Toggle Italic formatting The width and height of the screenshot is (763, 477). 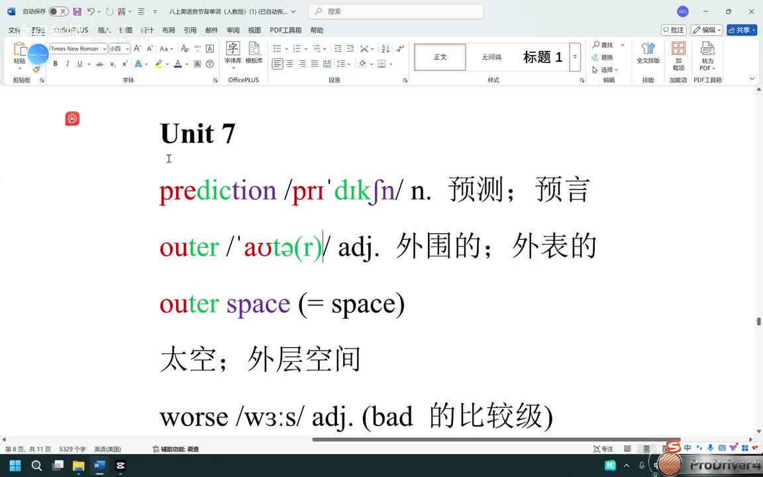[67, 64]
